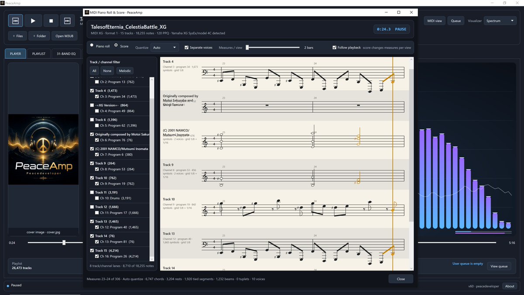This screenshot has width=524, height=295.
Task: Open the Queue button in main window
Action: coord(455,21)
